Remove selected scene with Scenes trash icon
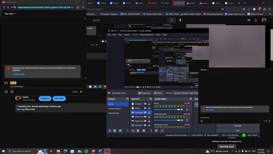This screenshot has height=154, width=273. (x=115, y=130)
